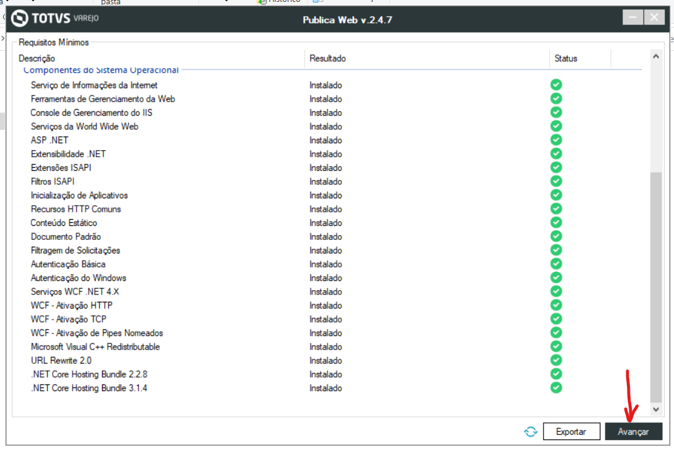The width and height of the screenshot is (674, 453).
Task: Click green check for Conteúdo Estático
Action: (556, 222)
